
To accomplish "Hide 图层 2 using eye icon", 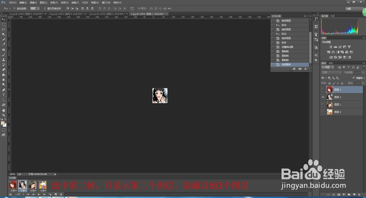I will point(323,97).
